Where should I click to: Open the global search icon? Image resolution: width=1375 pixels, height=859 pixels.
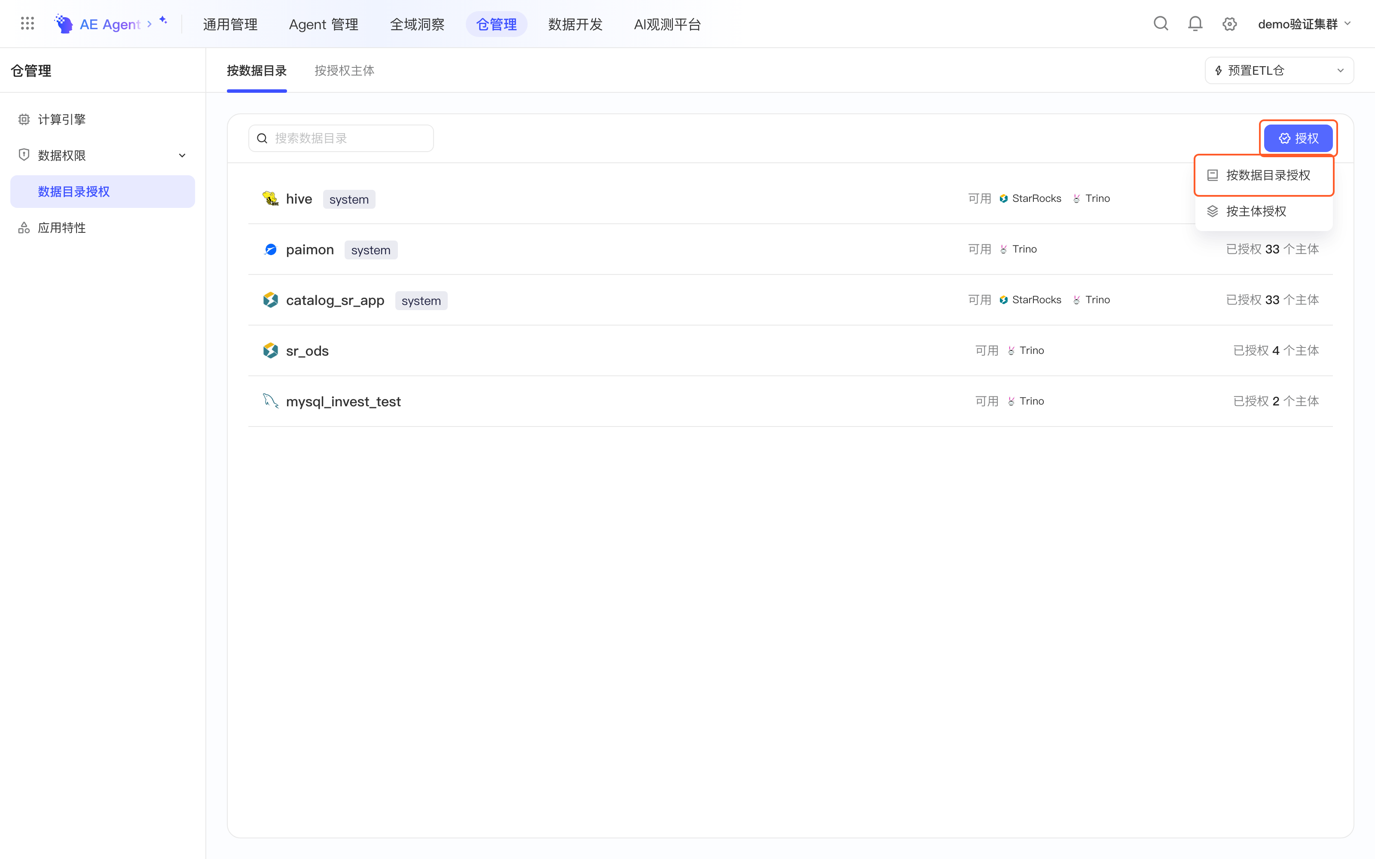pyautogui.click(x=1161, y=24)
